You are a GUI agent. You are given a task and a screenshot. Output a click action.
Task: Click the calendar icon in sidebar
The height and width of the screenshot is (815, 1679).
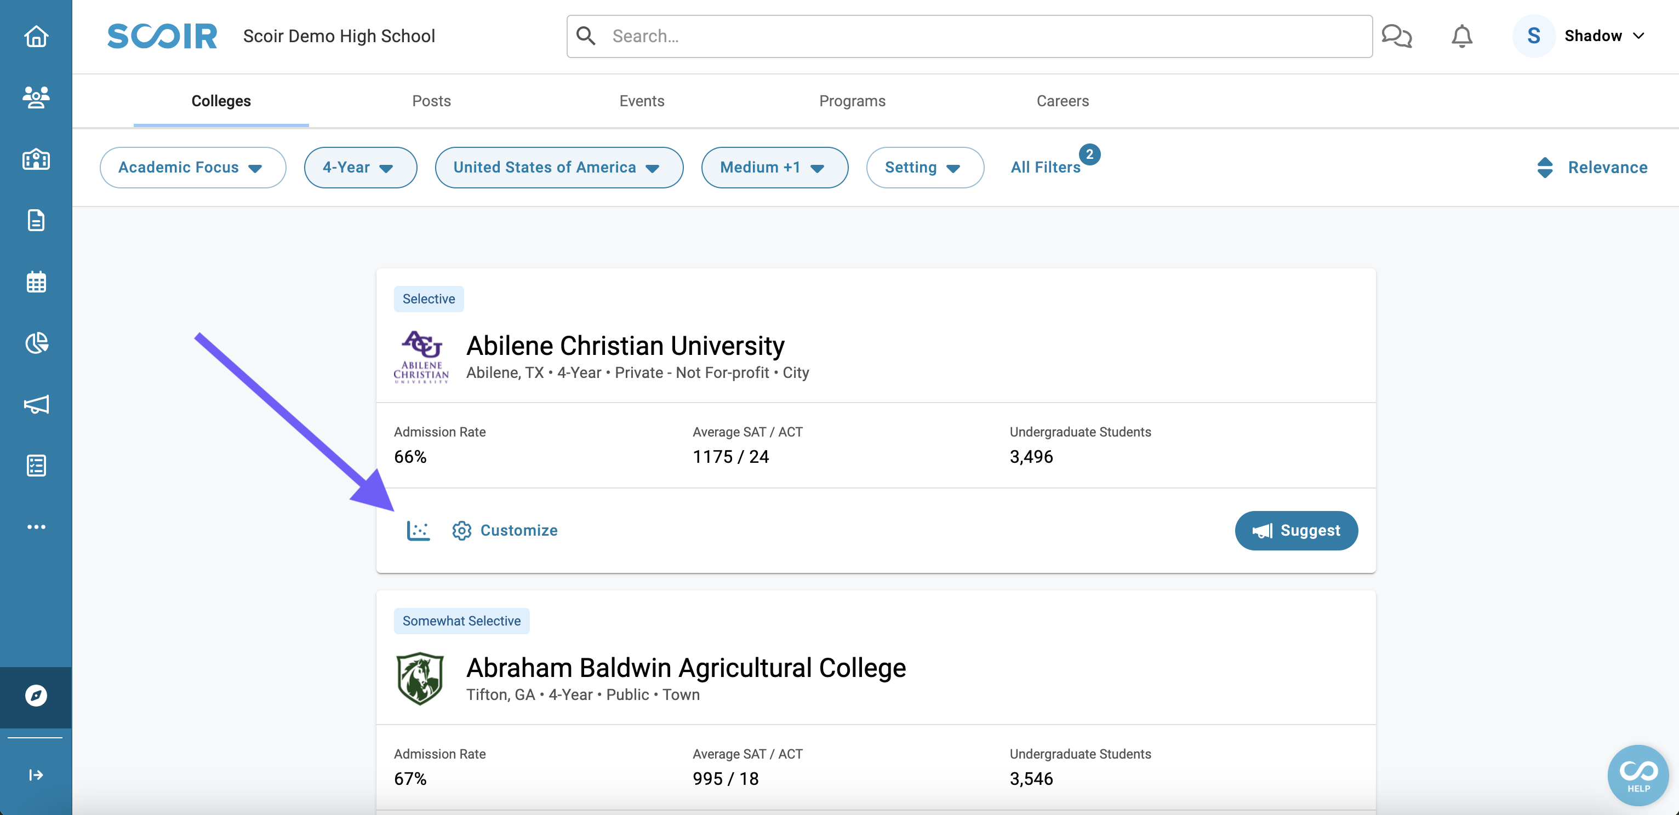[x=36, y=283]
